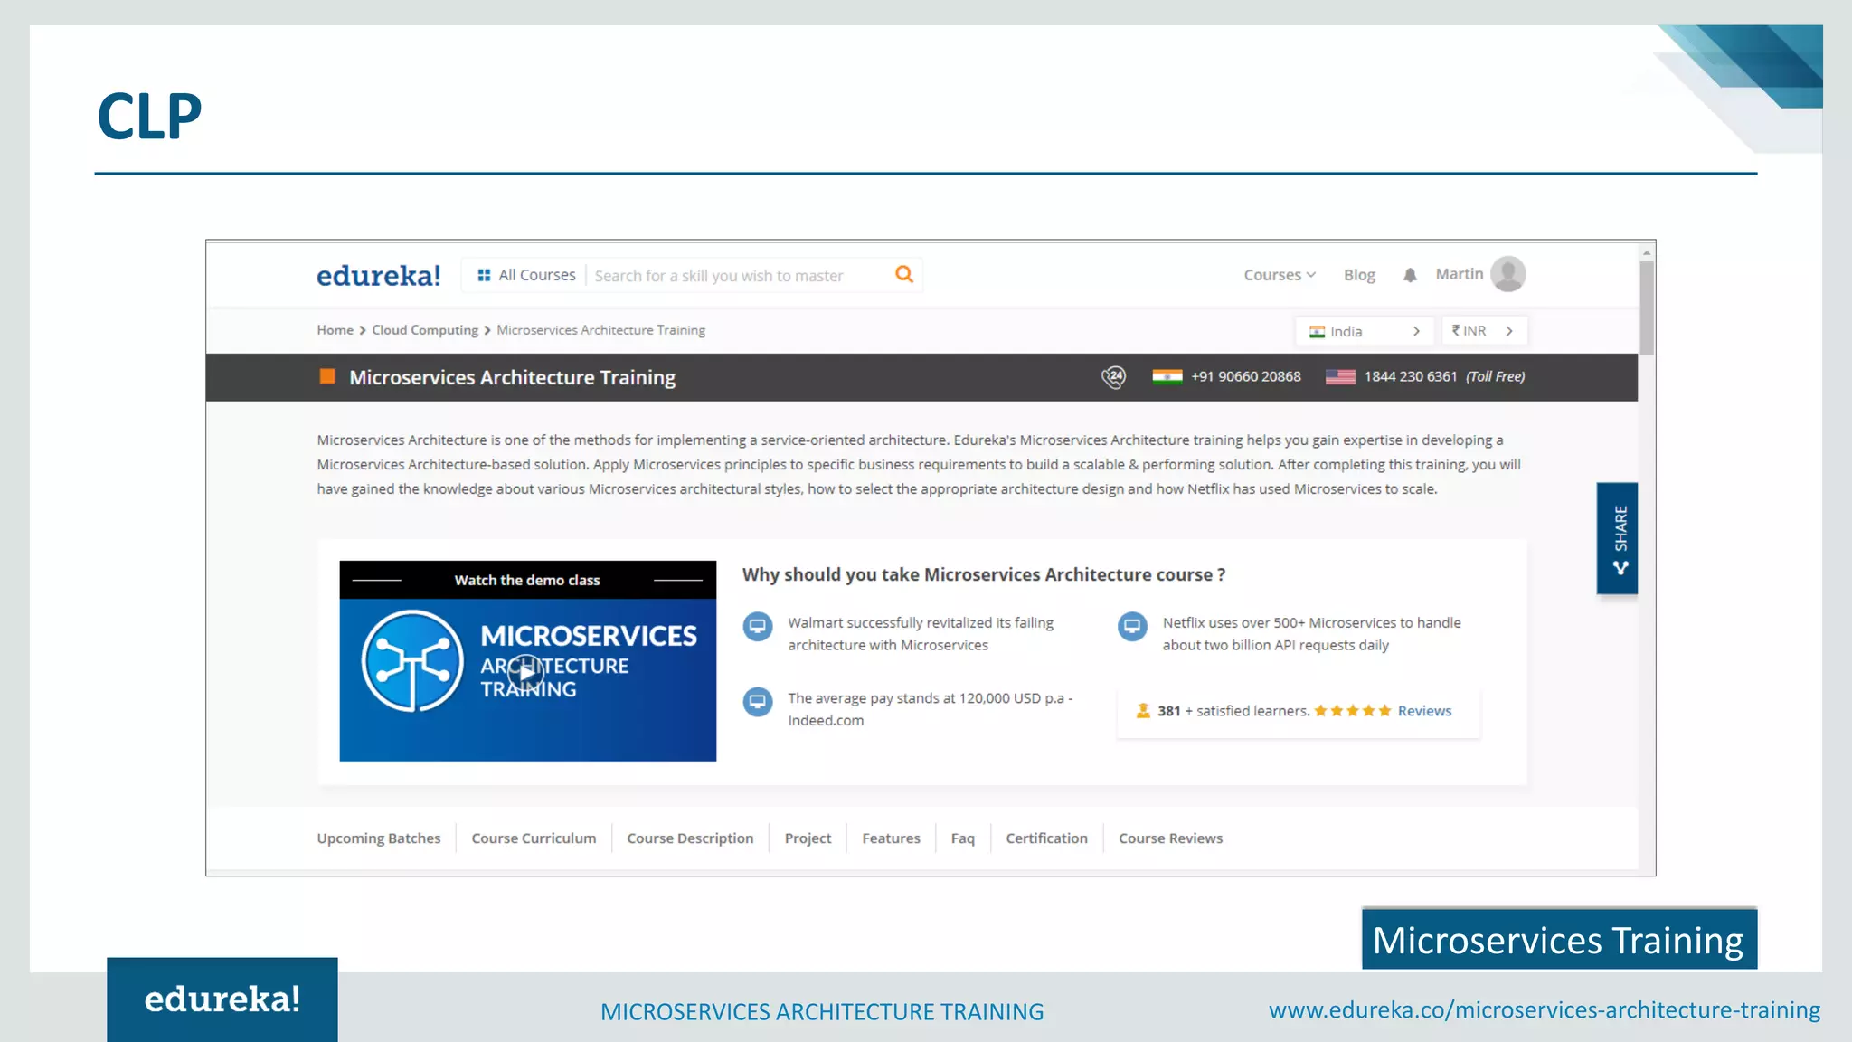Image resolution: width=1852 pixels, height=1042 pixels.
Task: Click the Microservices demo video thumbnail
Action: (x=527, y=679)
